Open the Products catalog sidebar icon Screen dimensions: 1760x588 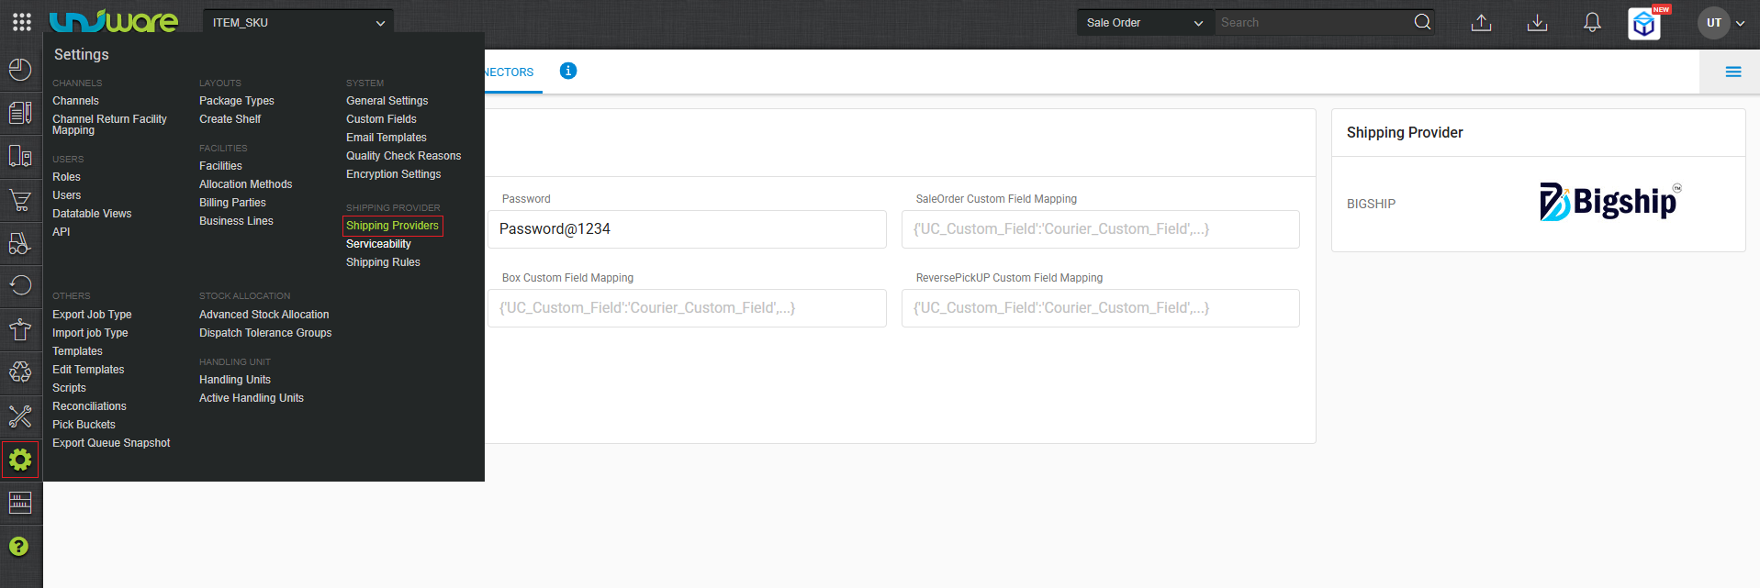pos(20,113)
